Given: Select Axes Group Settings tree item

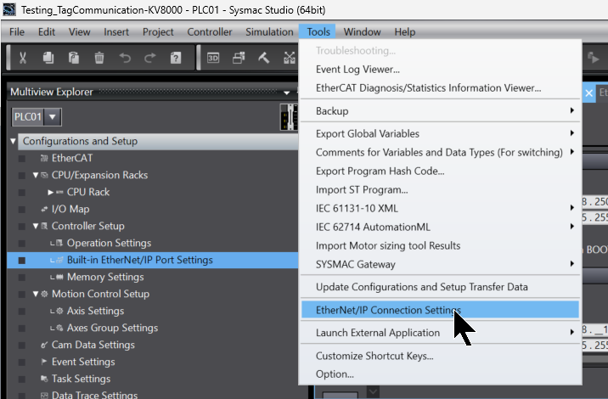Looking at the screenshot, I should point(112,328).
